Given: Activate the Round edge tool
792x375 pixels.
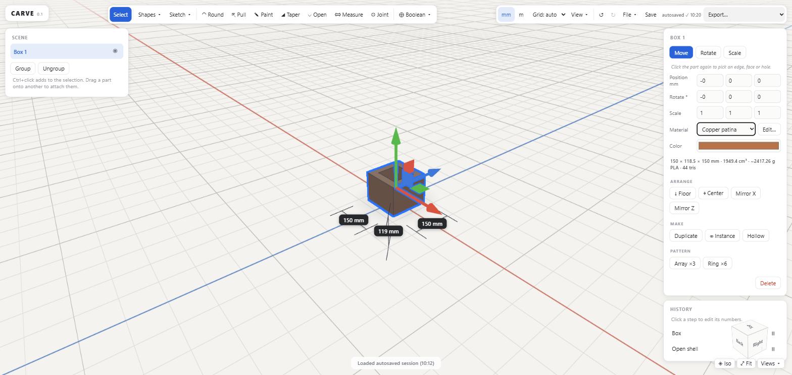Looking at the screenshot, I should pos(213,15).
